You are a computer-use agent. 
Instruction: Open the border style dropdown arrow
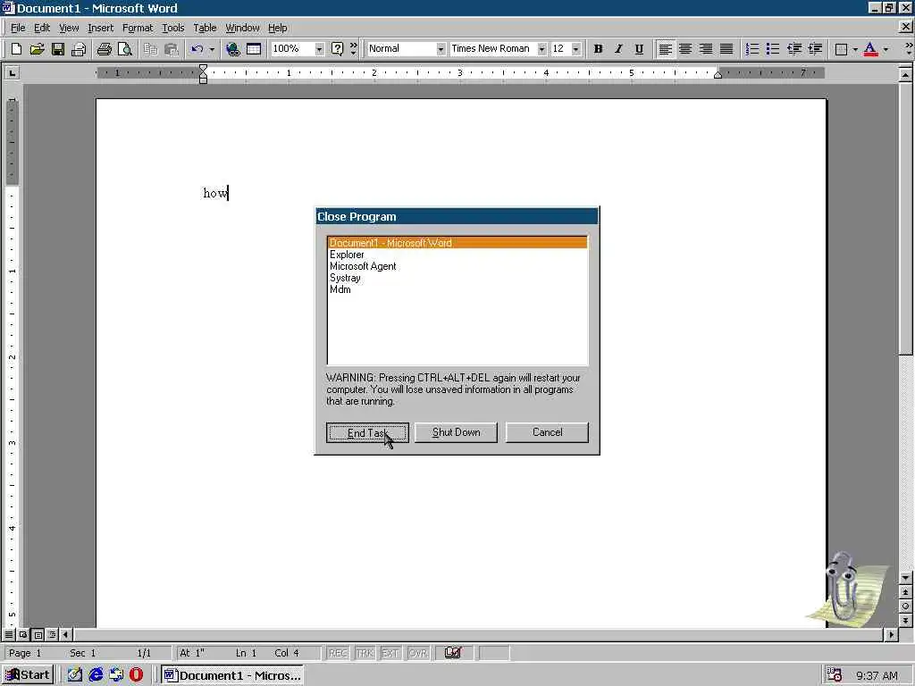[855, 49]
